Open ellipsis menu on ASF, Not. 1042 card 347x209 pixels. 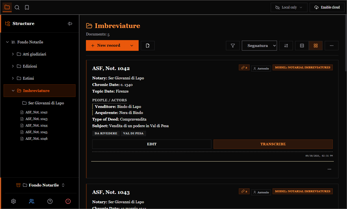(x=329, y=169)
